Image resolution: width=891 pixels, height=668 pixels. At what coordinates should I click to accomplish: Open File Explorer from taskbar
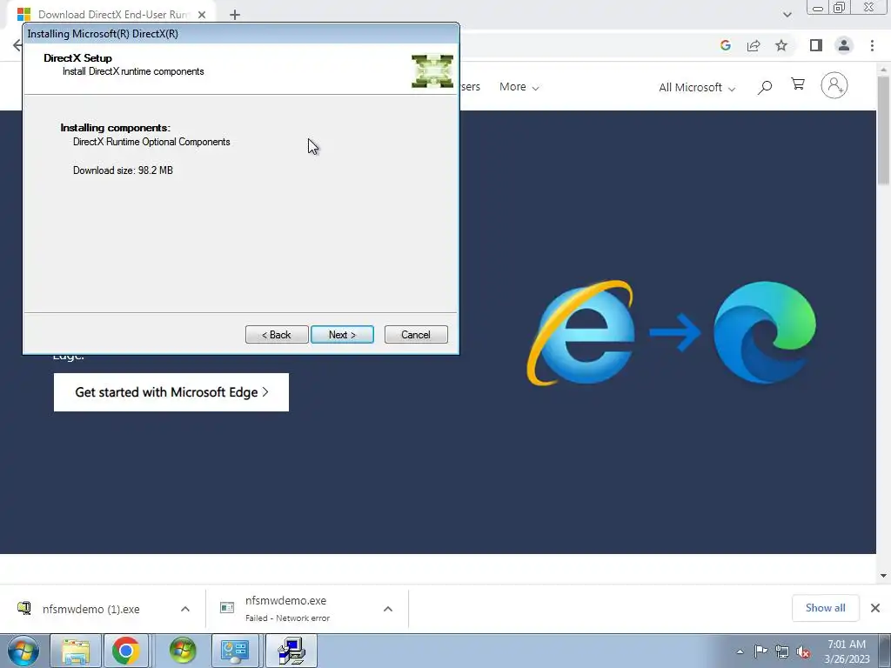coord(76,651)
